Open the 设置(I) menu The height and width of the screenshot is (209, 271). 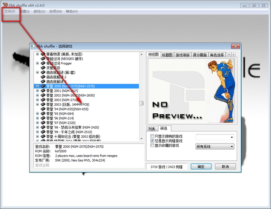(x=24, y=11)
